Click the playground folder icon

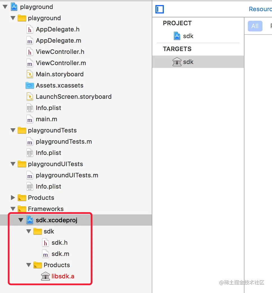pyautogui.click(x=22, y=18)
